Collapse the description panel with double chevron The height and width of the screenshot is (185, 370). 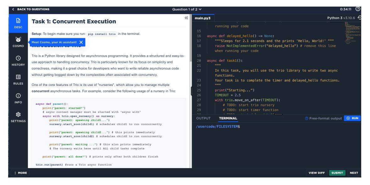[x=187, y=18]
